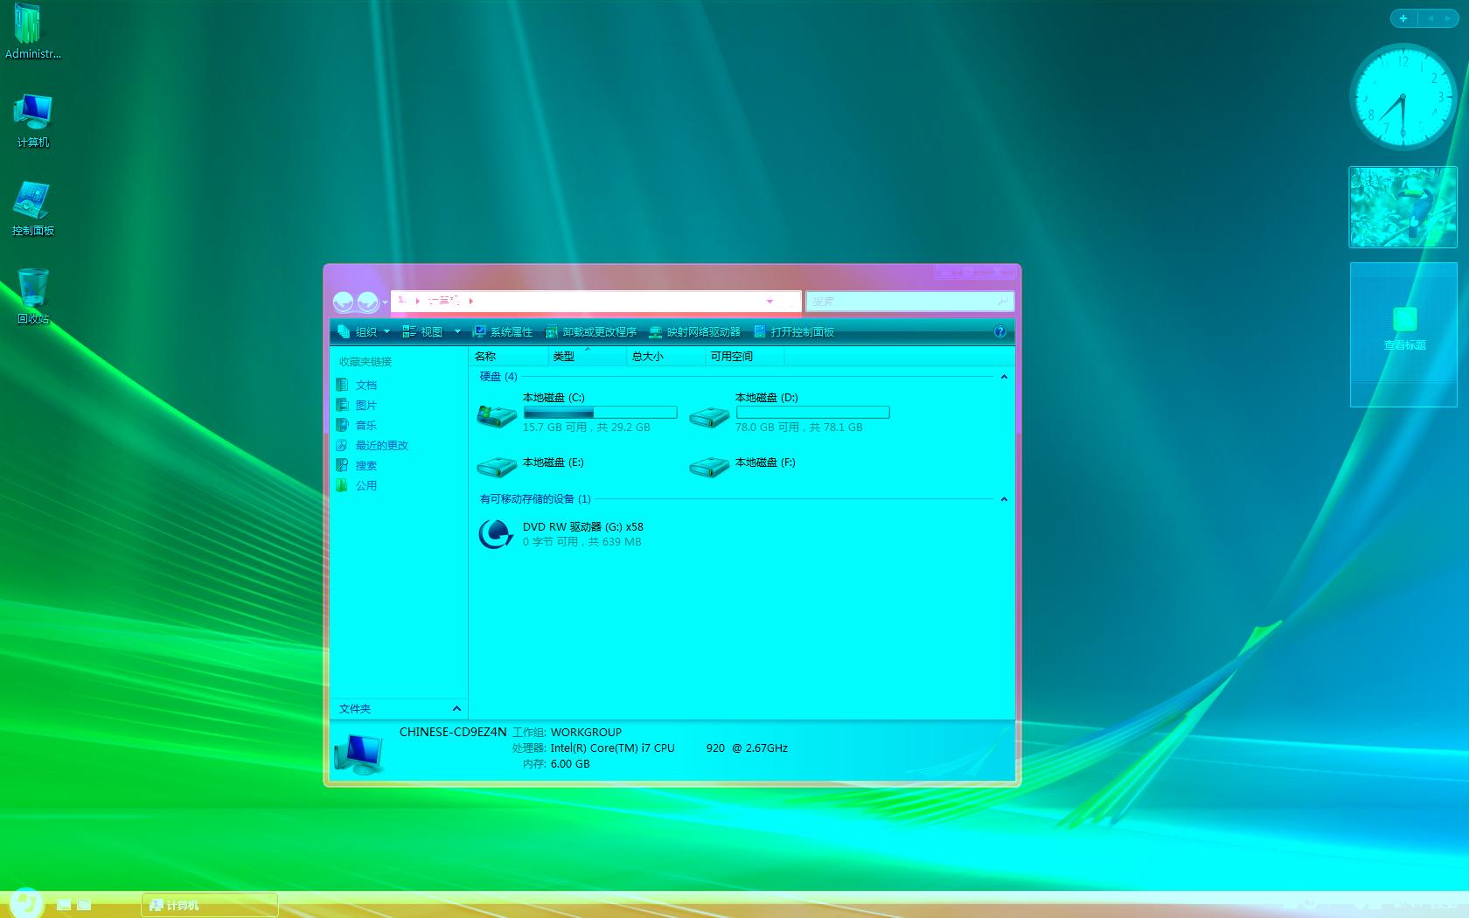This screenshot has height=918, width=1469.
Task: Open the explorer help icon
Action: pyautogui.click(x=1000, y=331)
